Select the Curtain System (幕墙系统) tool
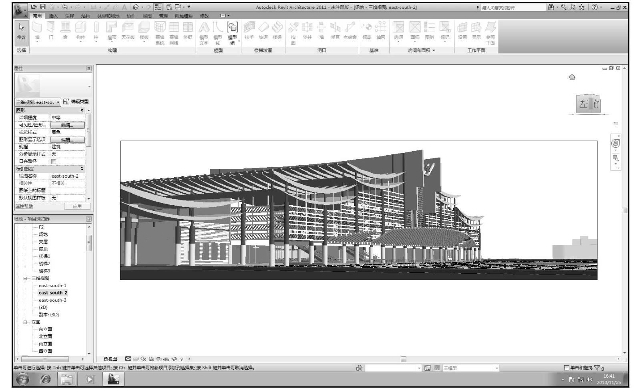Image resolution: width=635 pixels, height=388 pixels. point(160,33)
